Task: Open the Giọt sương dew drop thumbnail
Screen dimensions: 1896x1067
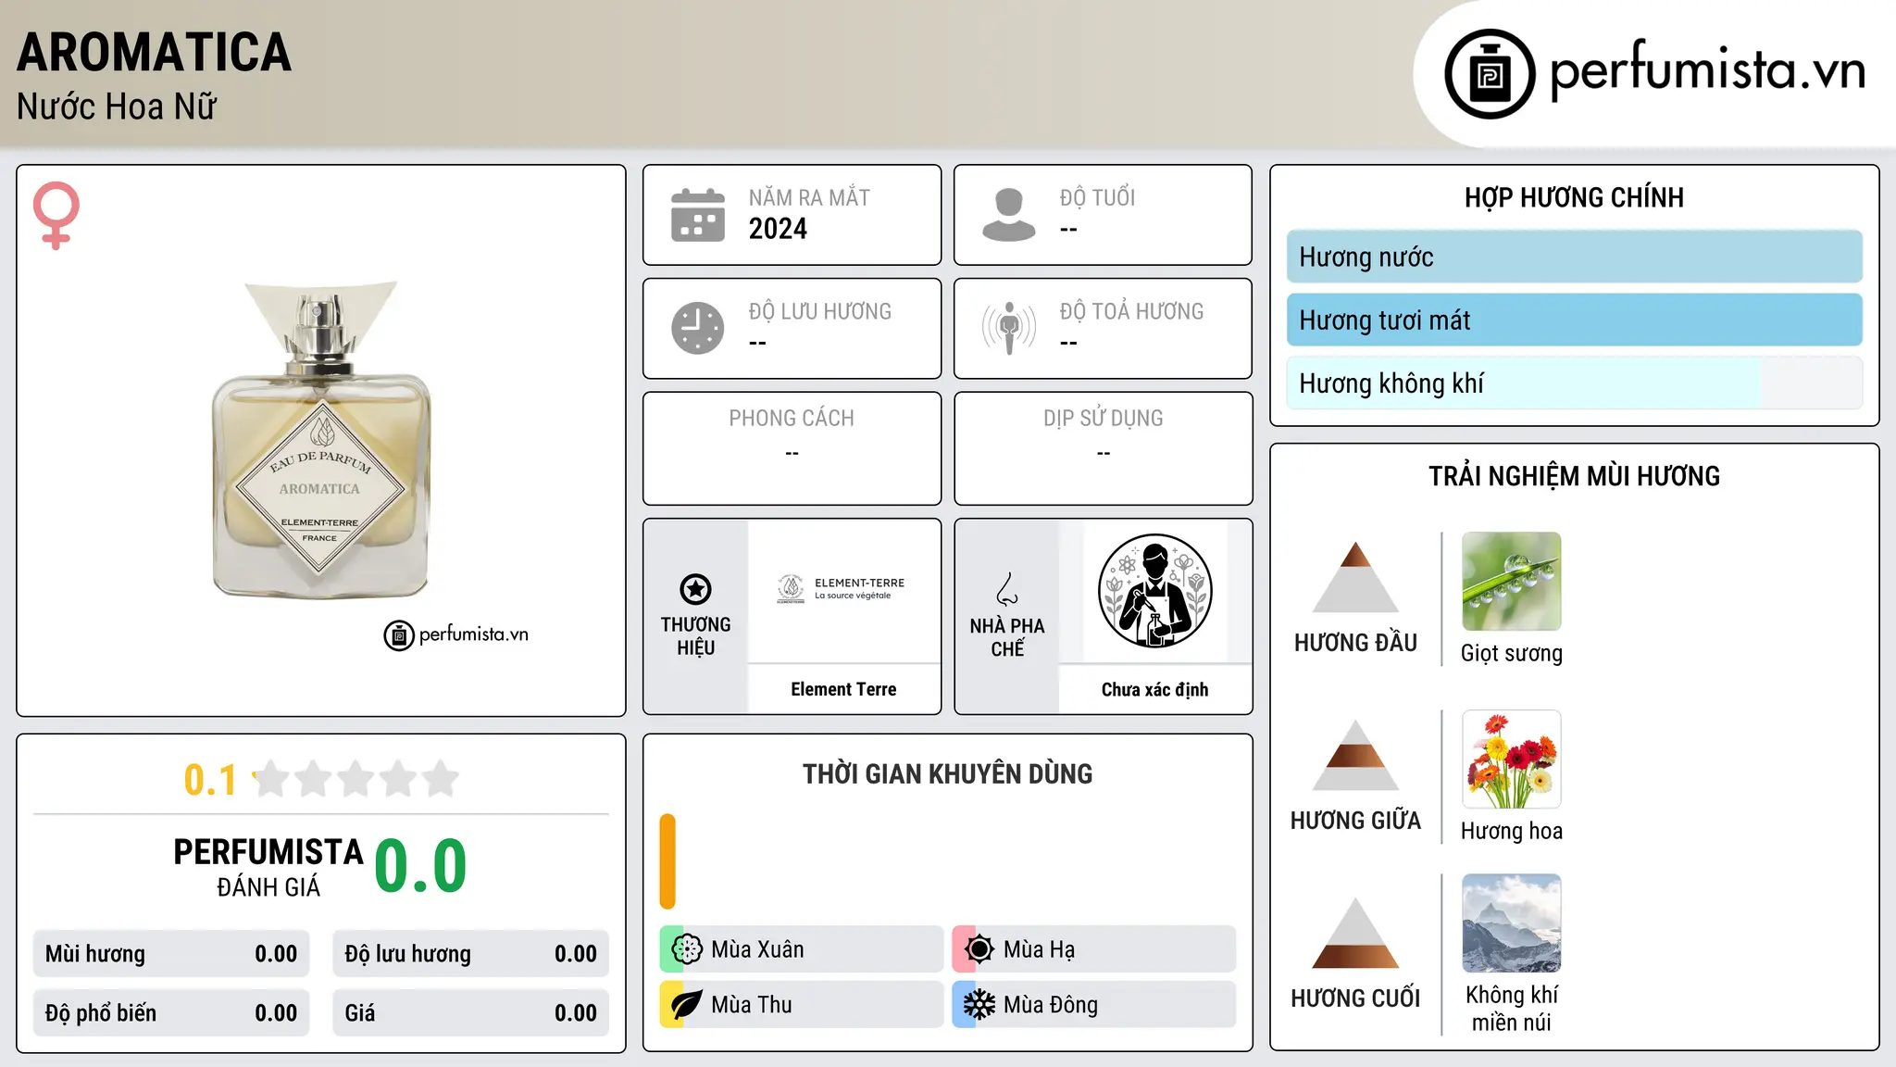Action: (1511, 582)
